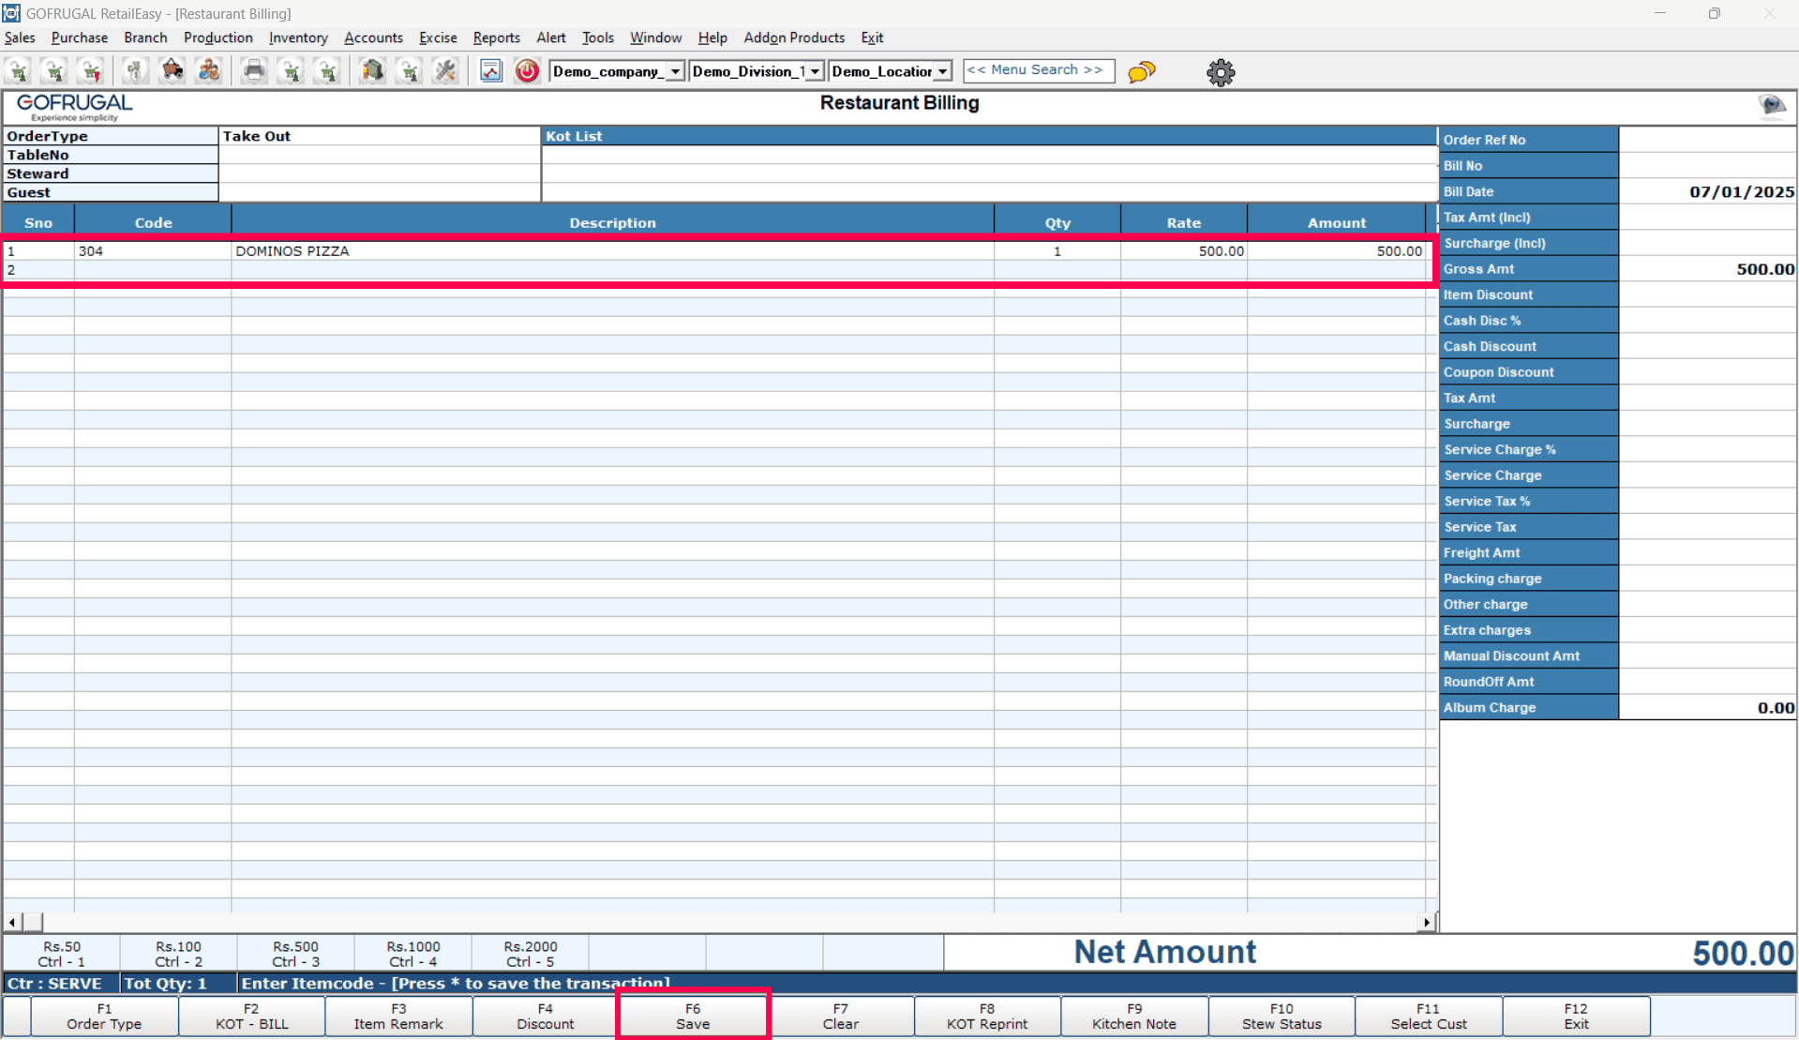The height and width of the screenshot is (1040, 1799).
Task: Click the yellow chat bubbles icon
Action: (x=1141, y=72)
